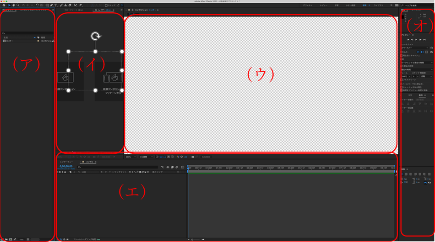Enable the スナップ snapping checkbox
Image resolution: width=435 pixels, height=242 pixels.
(106, 5)
